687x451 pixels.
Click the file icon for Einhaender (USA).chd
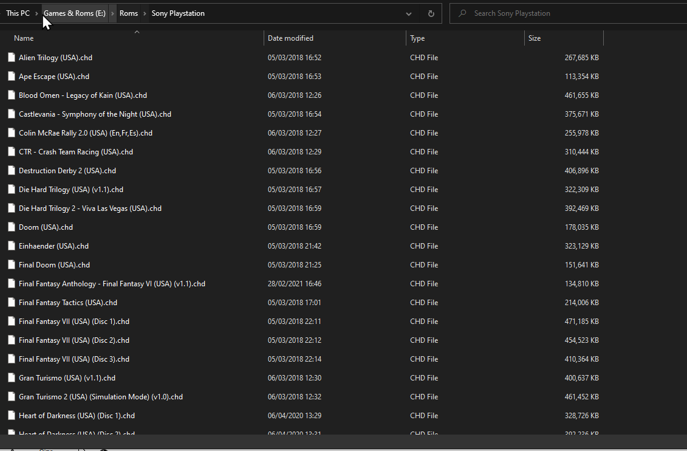click(12, 246)
